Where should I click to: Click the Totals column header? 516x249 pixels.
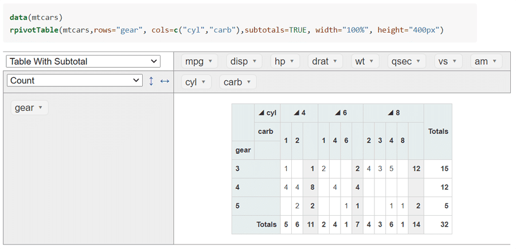point(438,132)
